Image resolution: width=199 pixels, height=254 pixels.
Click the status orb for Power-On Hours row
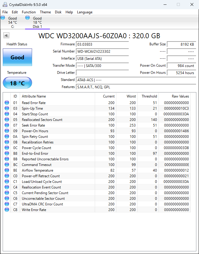[7, 131]
